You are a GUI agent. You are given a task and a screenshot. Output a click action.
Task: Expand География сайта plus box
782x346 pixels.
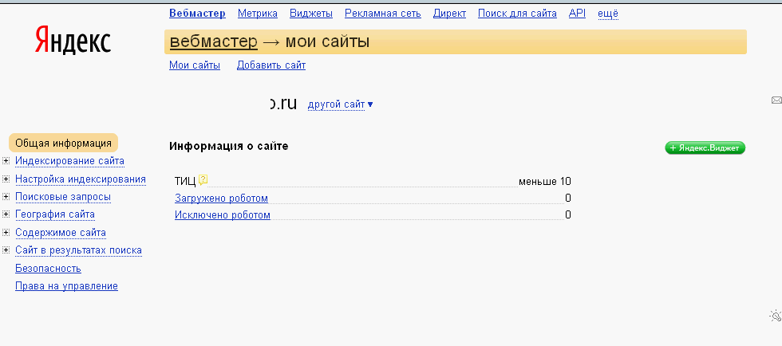click(6, 214)
